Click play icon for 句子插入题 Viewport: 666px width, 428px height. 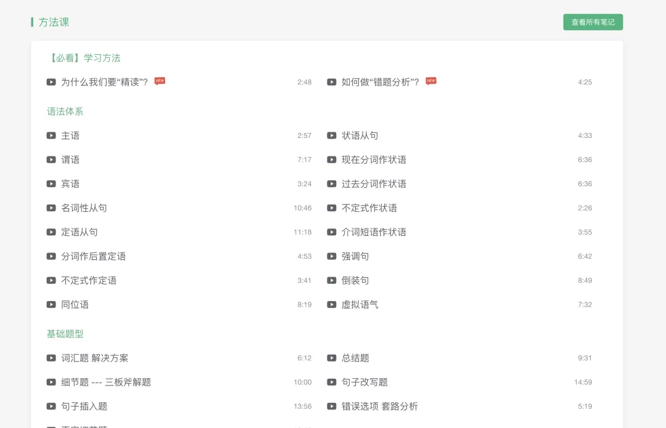[51, 406]
